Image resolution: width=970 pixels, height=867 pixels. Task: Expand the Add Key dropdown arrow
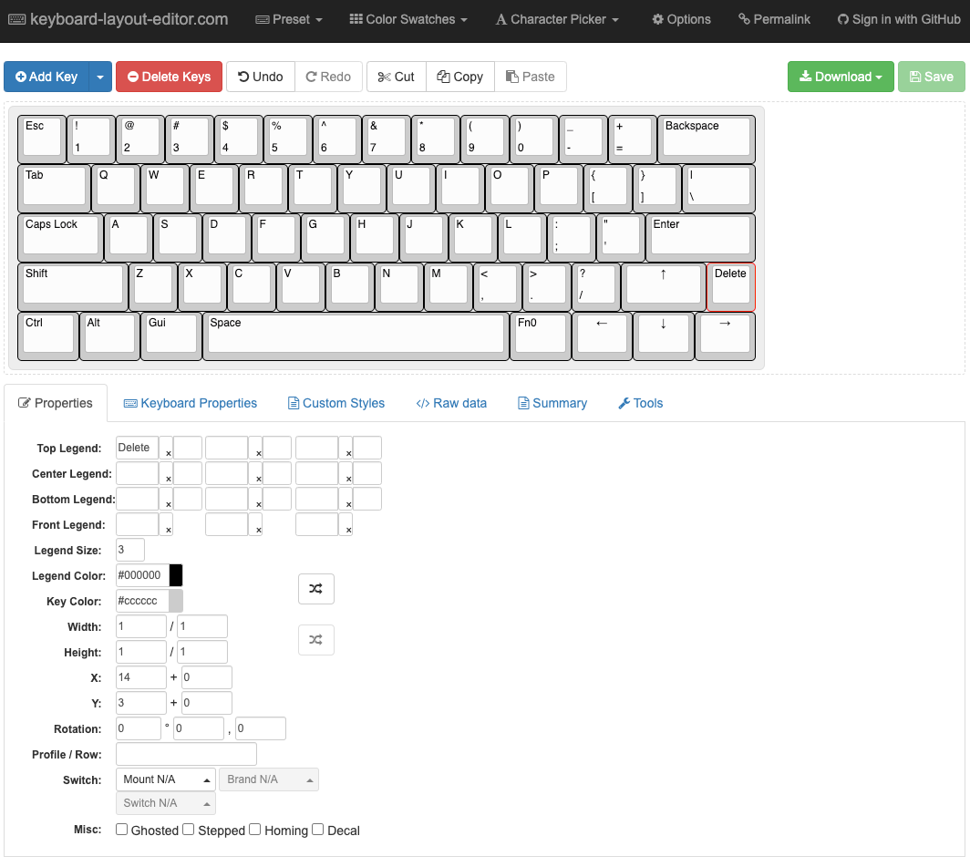[x=100, y=77]
